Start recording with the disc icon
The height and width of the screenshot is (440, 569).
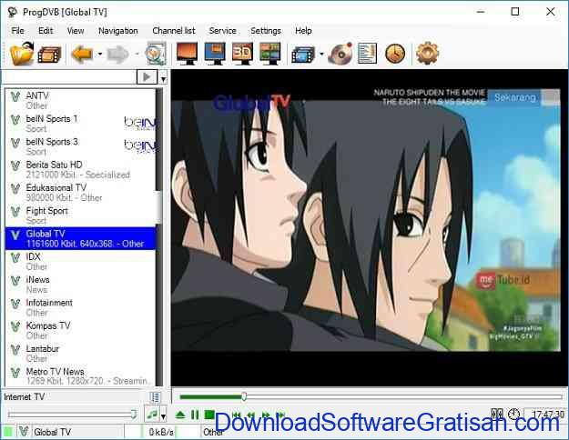(340, 54)
